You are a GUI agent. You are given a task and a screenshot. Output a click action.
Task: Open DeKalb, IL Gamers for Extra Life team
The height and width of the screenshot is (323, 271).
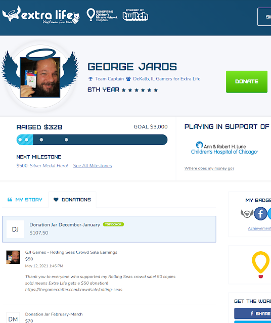click(167, 79)
